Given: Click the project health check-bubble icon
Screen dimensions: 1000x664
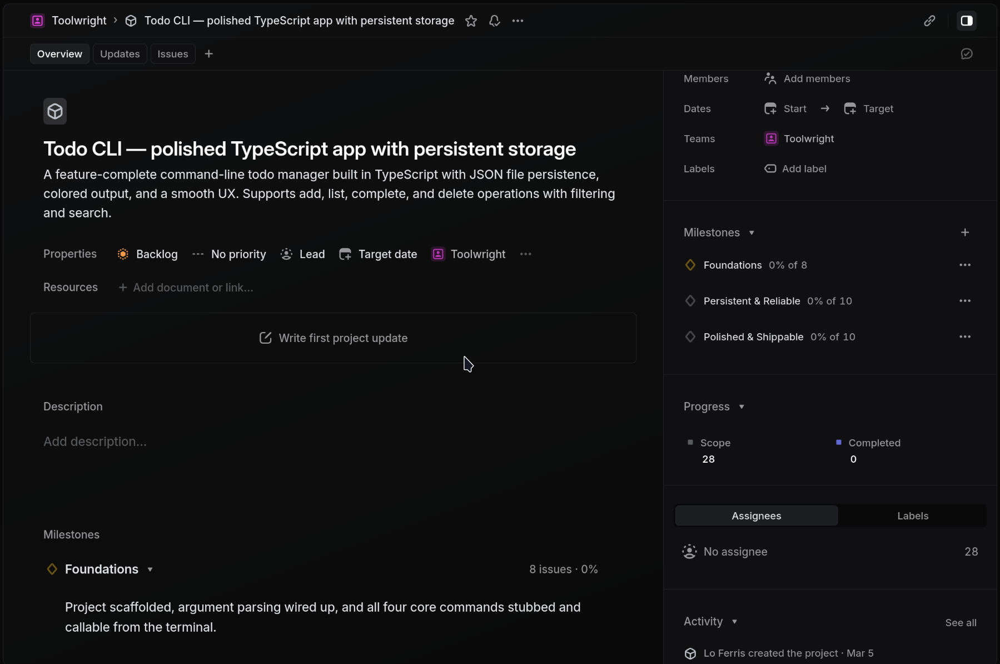Looking at the screenshot, I should (967, 53).
